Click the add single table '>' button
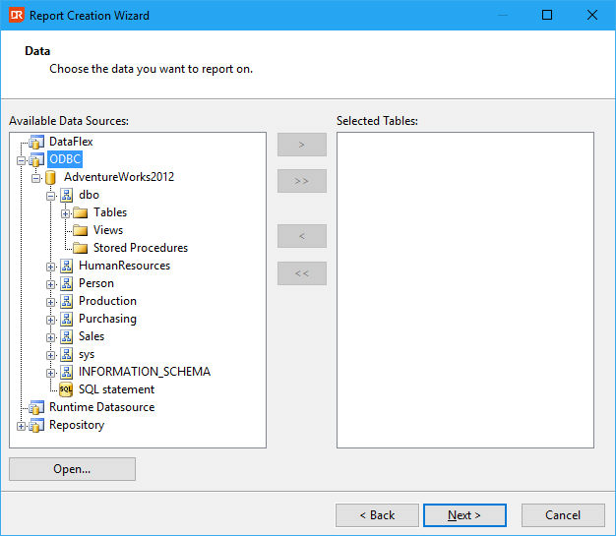This screenshot has width=616, height=536. (x=302, y=145)
